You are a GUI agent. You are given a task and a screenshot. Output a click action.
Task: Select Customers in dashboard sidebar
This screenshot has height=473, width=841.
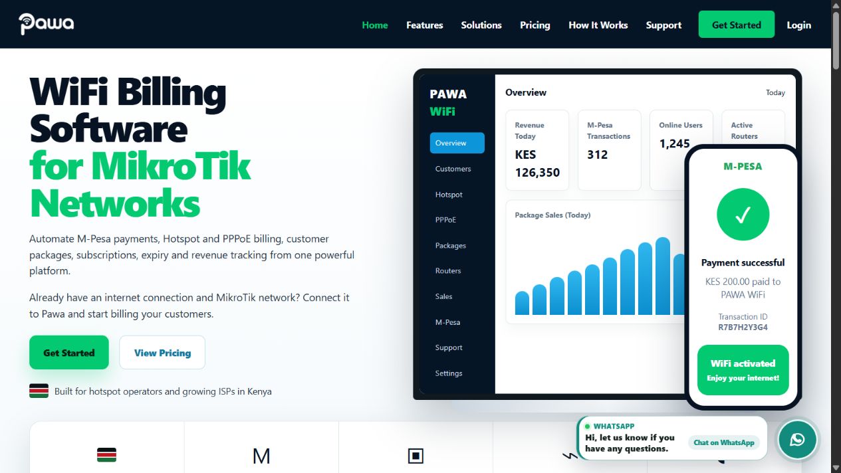click(x=453, y=169)
